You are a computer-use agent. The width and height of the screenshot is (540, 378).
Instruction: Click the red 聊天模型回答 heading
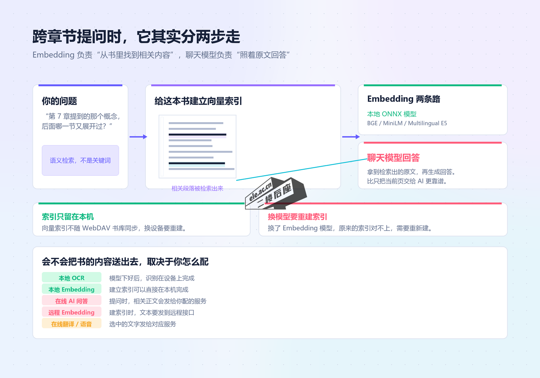tap(394, 158)
